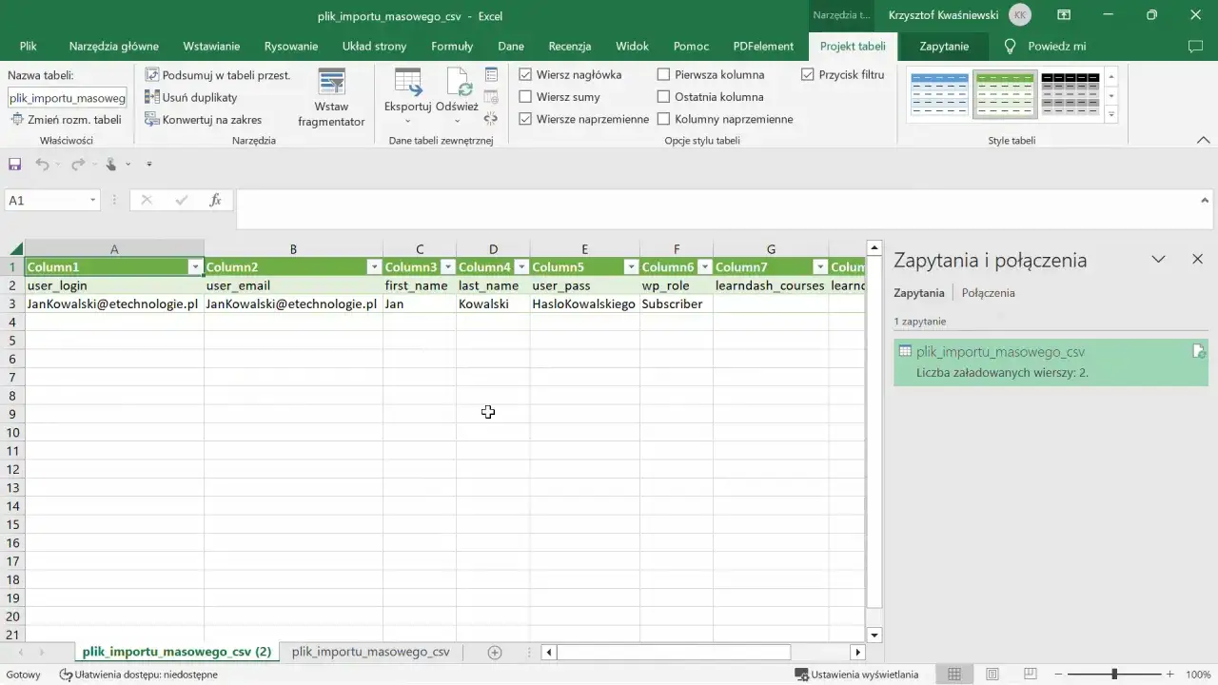Open the Formuły tab

point(452,46)
